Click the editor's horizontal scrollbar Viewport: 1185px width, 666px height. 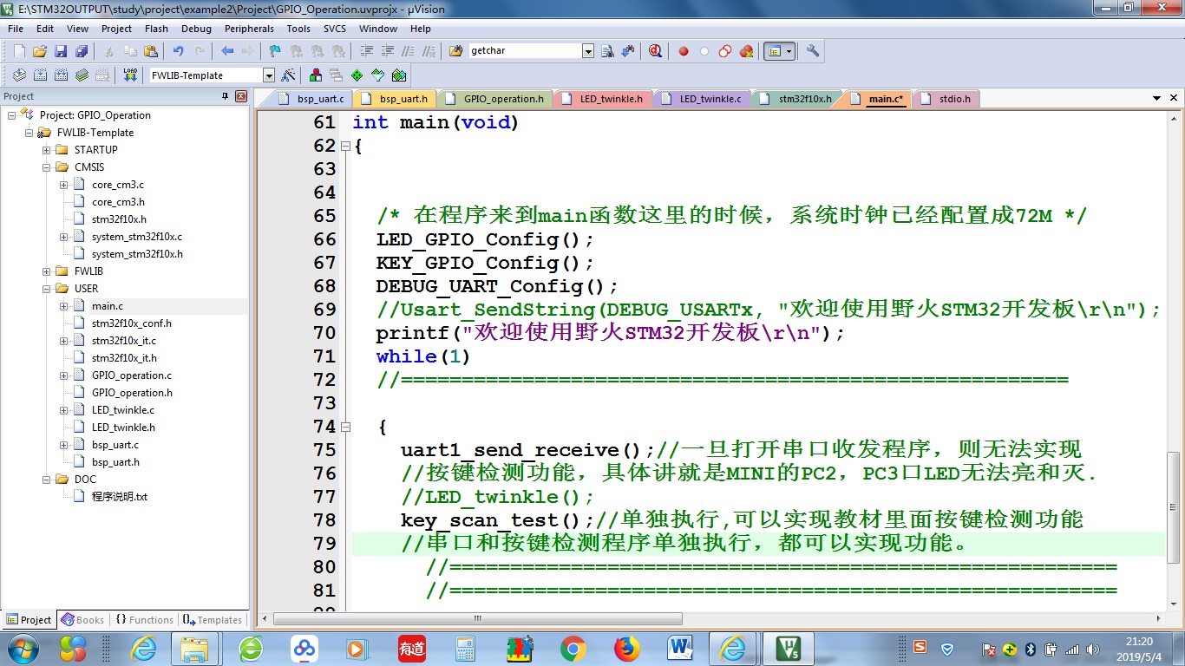tap(477, 617)
